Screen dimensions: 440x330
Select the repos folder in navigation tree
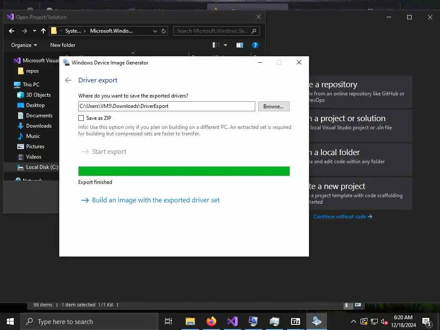click(x=28, y=71)
